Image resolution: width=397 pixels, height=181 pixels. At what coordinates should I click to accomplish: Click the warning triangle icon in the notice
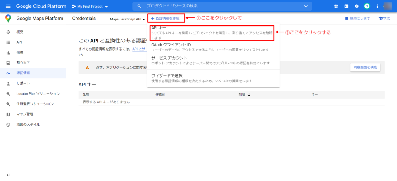click(87, 68)
